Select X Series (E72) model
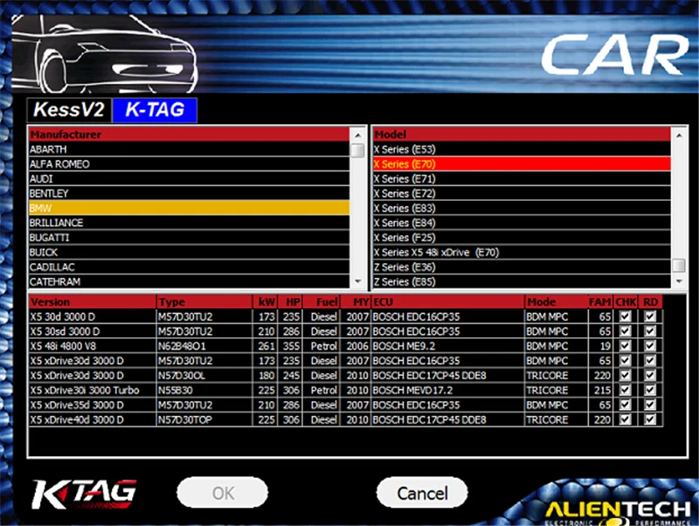 pyautogui.click(x=522, y=193)
